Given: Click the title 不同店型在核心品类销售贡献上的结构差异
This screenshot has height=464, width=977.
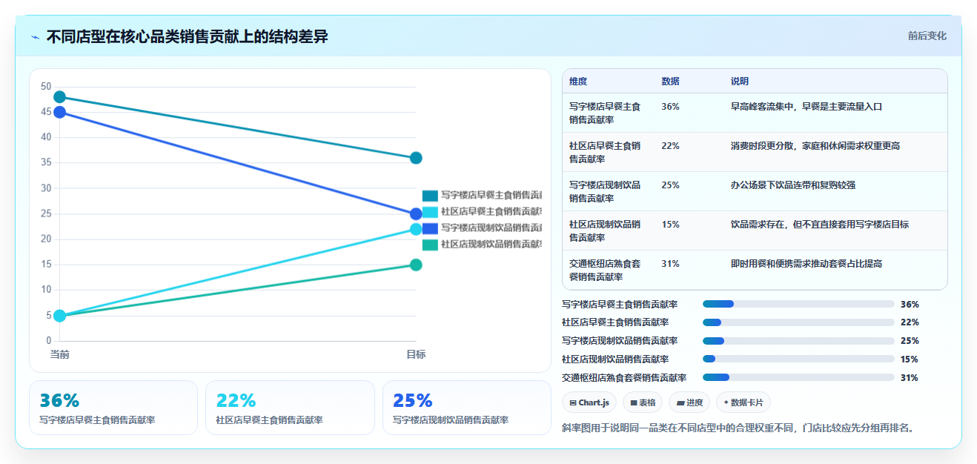Looking at the screenshot, I should (x=187, y=36).
